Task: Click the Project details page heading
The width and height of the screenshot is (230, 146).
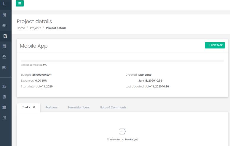Action: click(34, 21)
